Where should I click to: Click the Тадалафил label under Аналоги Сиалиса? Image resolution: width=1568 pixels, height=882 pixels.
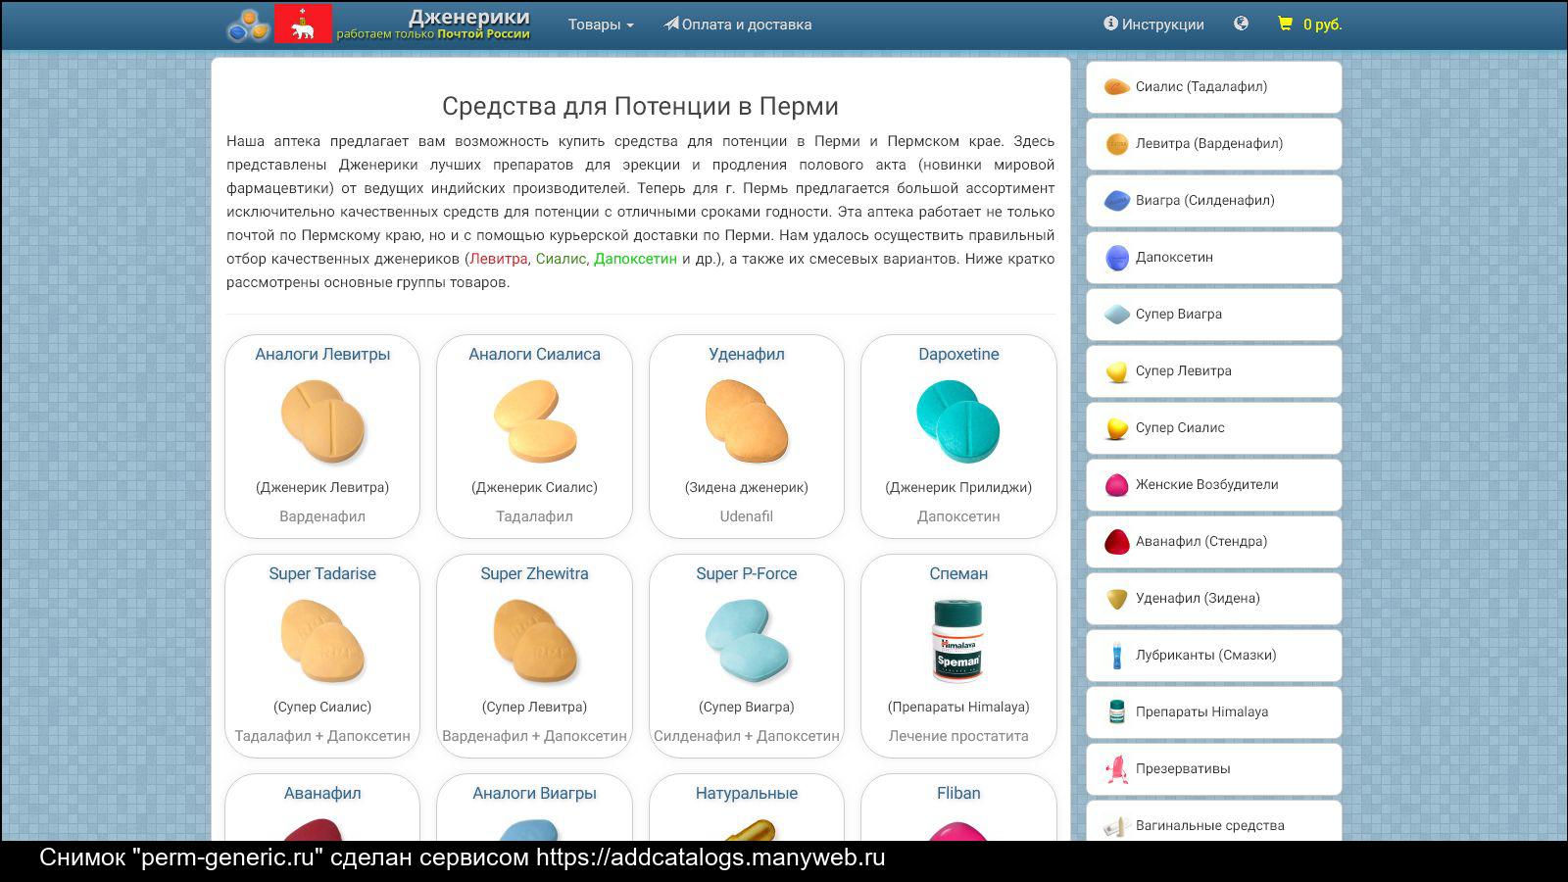coord(534,516)
